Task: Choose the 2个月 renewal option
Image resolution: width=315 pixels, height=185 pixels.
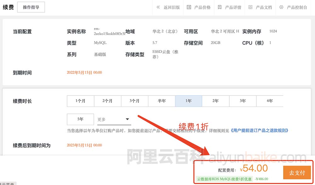Action: (x=107, y=101)
